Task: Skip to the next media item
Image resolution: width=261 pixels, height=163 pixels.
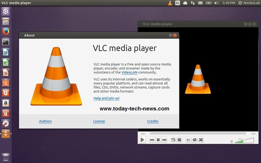Action: 164,140
